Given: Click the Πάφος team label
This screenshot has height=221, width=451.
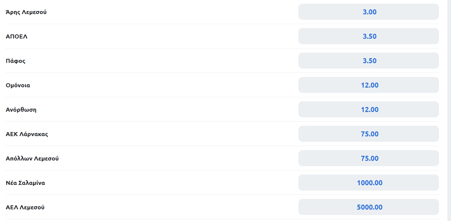Looking at the screenshot, I should pyautogui.click(x=15, y=61).
